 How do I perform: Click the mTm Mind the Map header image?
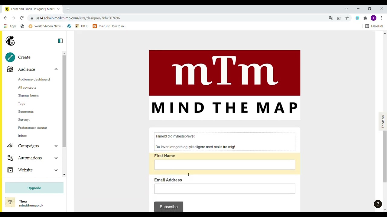pos(225,85)
